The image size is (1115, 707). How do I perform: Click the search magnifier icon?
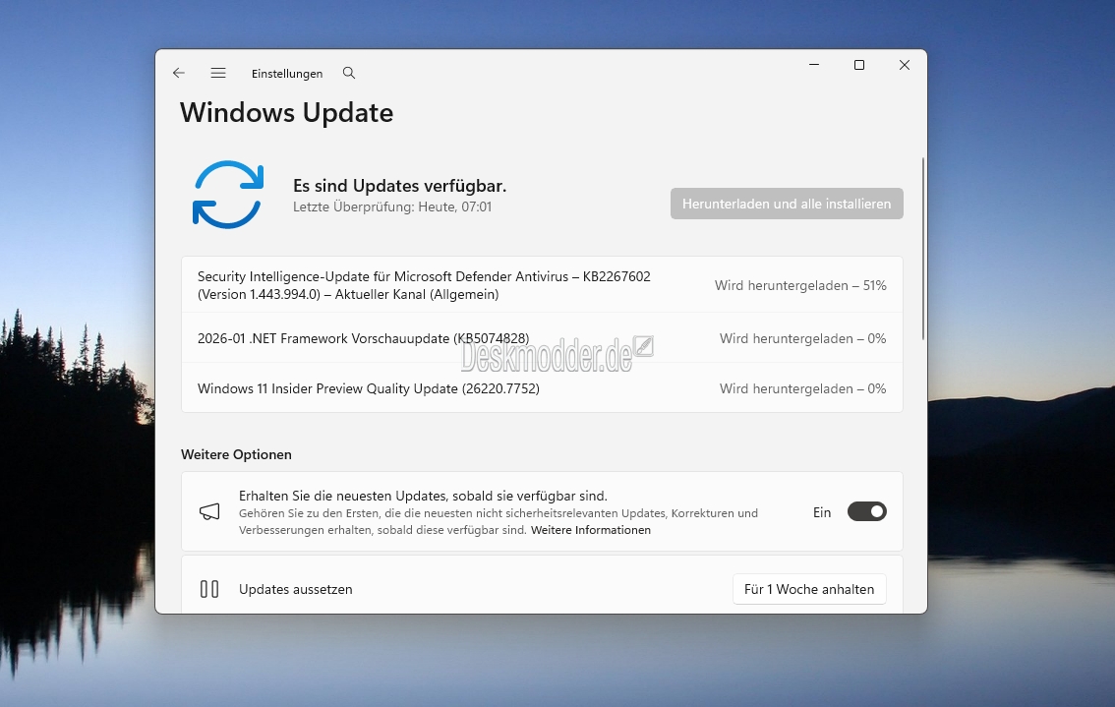click(x=349, y=74)
